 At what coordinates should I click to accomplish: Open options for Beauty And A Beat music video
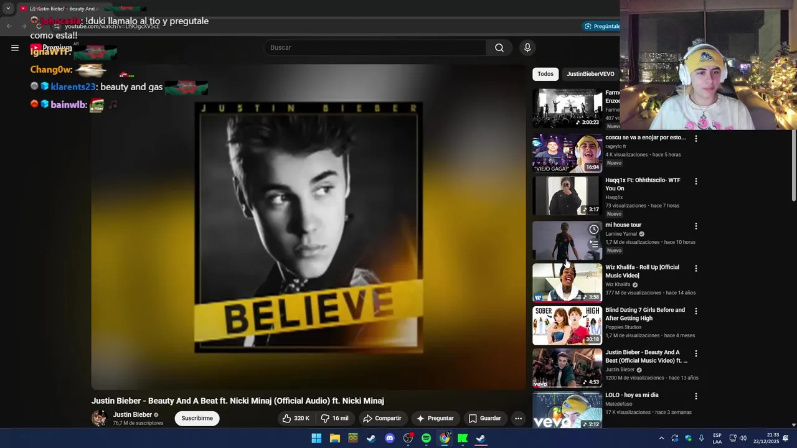click(696, 353)
